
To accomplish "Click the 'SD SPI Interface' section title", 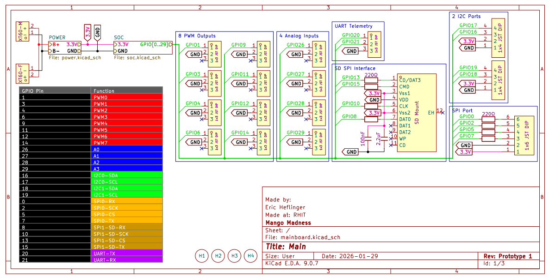I will coord(355,68).
